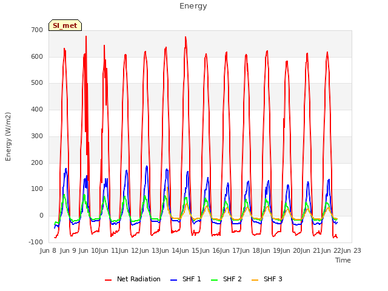Click the Energy (W/m2) y-axis label

click(x=8, y=136)
